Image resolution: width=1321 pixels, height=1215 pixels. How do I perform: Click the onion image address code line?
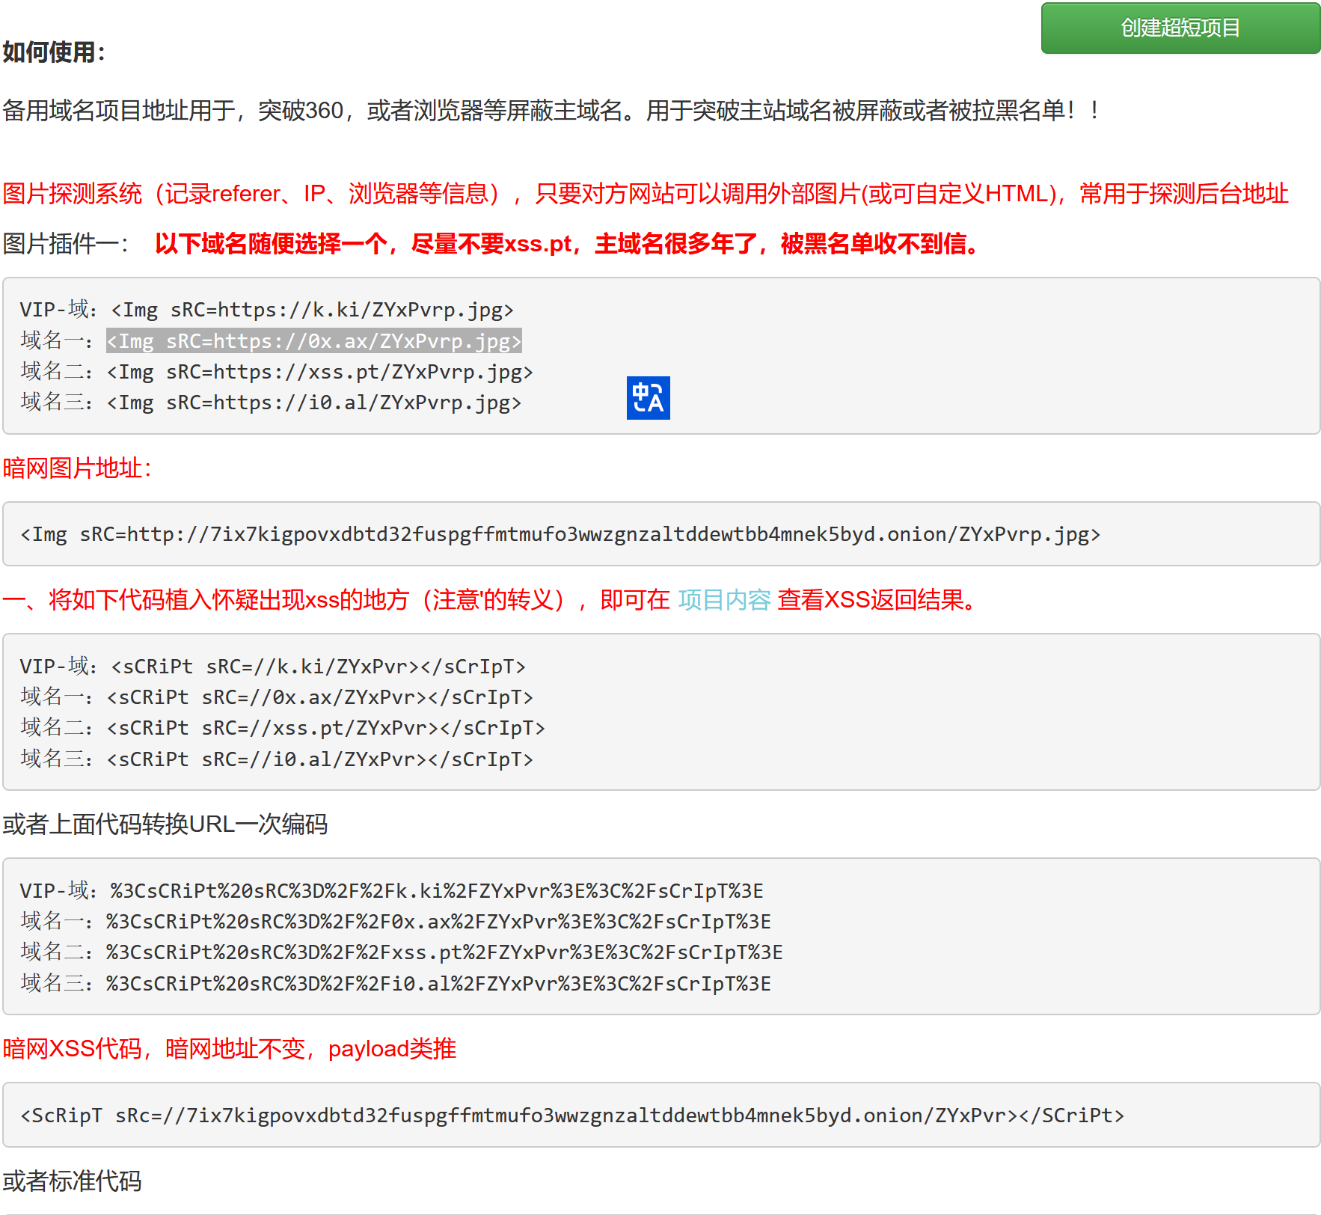tap(560, 534)
